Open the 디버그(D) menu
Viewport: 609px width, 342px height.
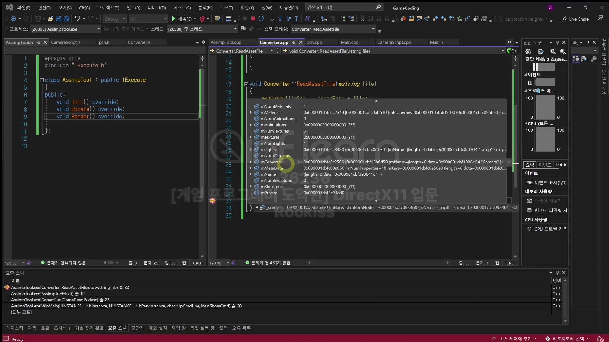(x=157, y=8)
